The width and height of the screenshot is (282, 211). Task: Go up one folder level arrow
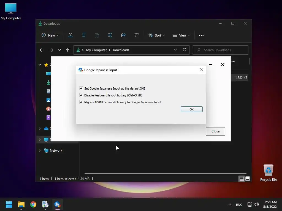click(68, 50)
